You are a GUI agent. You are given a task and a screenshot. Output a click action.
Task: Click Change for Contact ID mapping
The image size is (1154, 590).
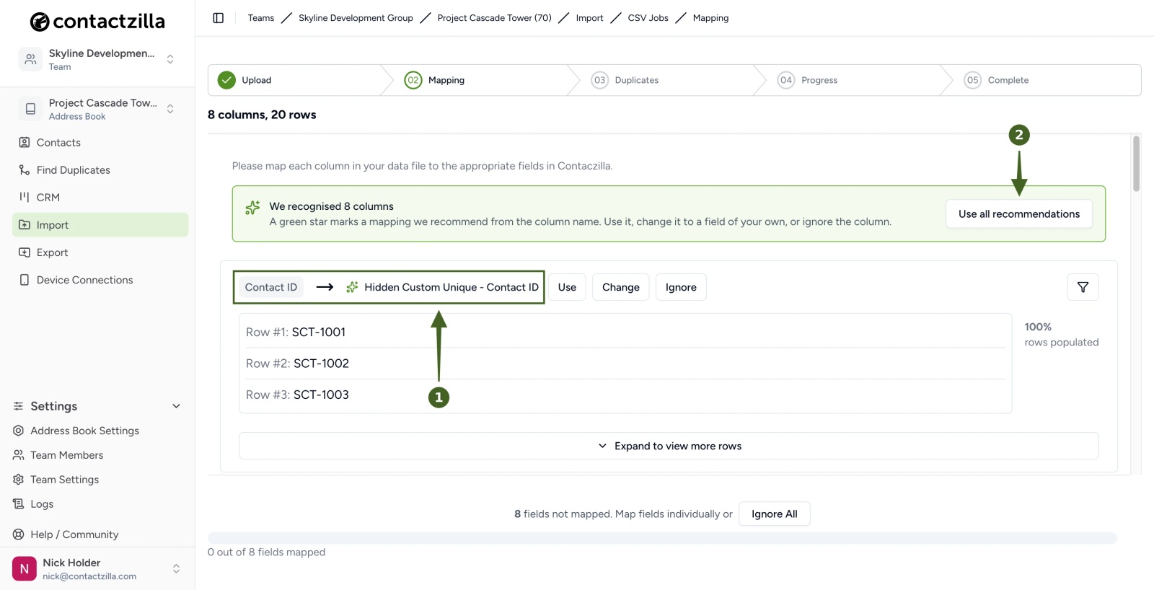pyautogui.click(x=621, y=287)
